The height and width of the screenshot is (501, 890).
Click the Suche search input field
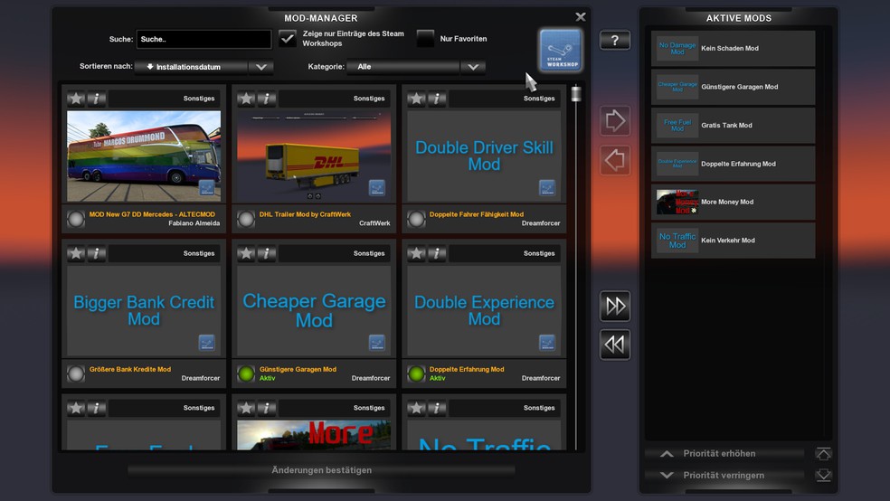click(x=204, y=39)
